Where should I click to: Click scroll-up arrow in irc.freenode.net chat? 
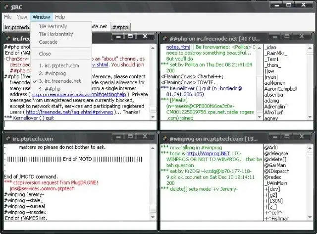click(x=153, y=48)
